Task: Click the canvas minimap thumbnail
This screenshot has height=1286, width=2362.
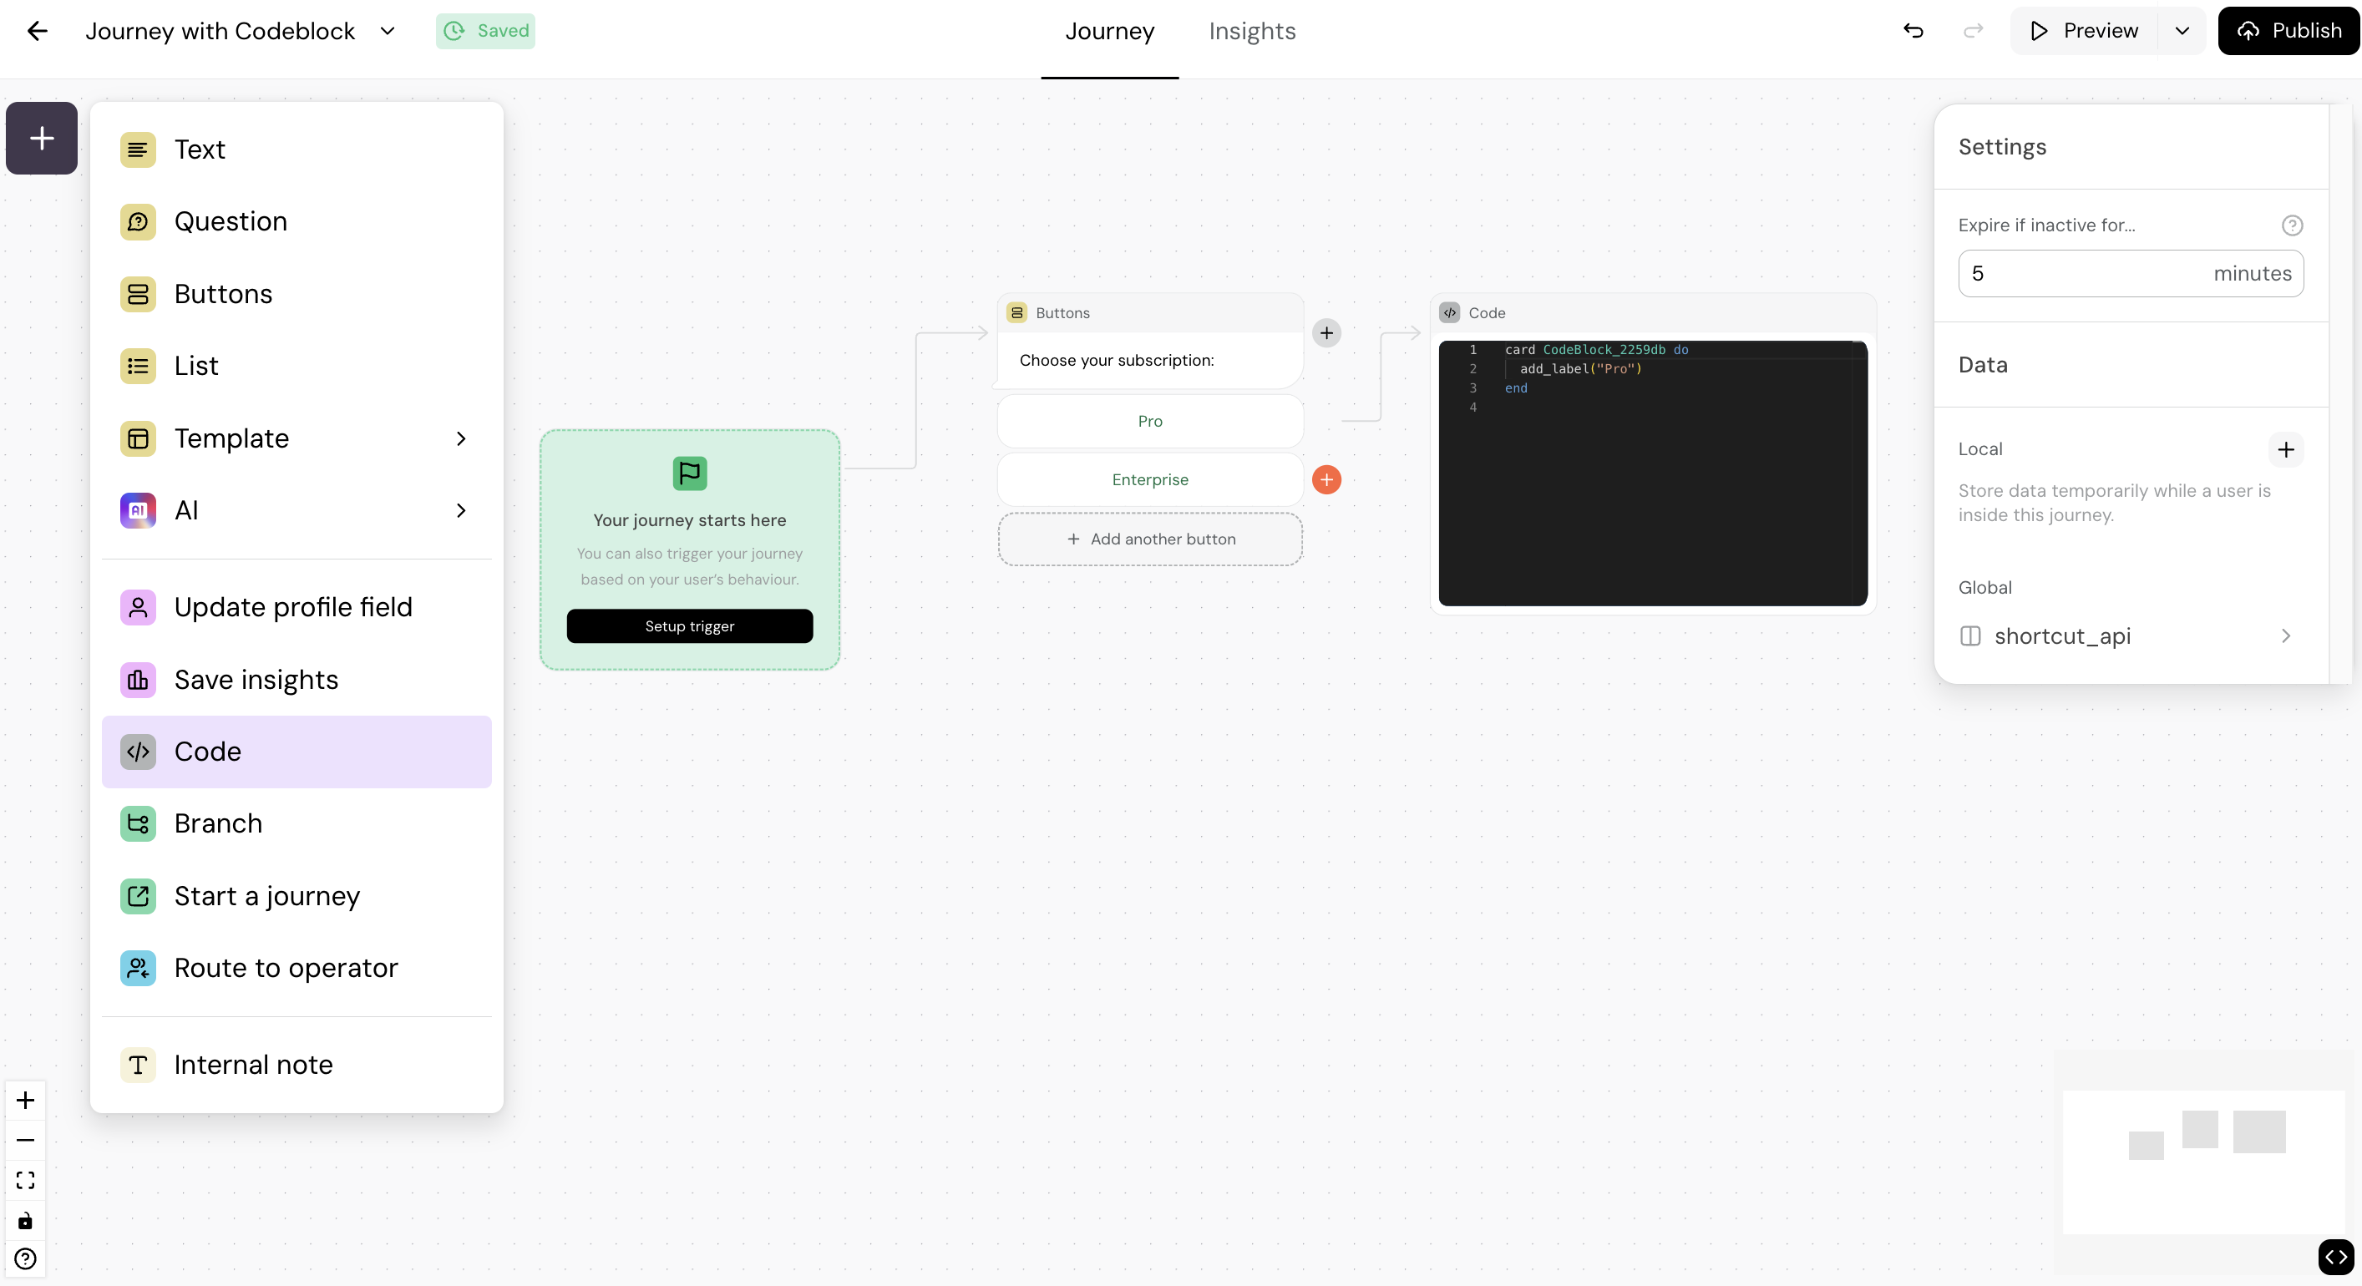Action: (2203, 1162)
